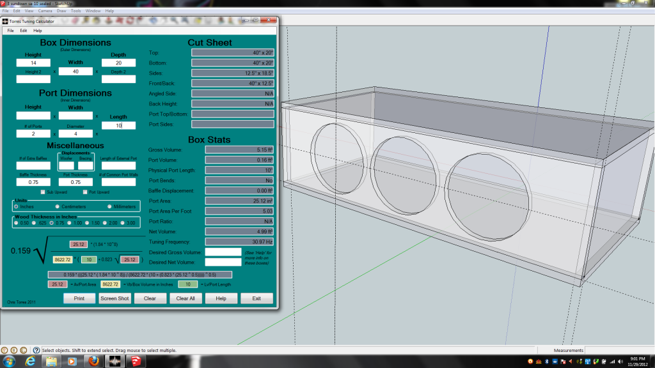The height and width of the screenshot is (368, 655).
Task: Open the Action Center flag icon in tray
Action: [x=563, y=362]
